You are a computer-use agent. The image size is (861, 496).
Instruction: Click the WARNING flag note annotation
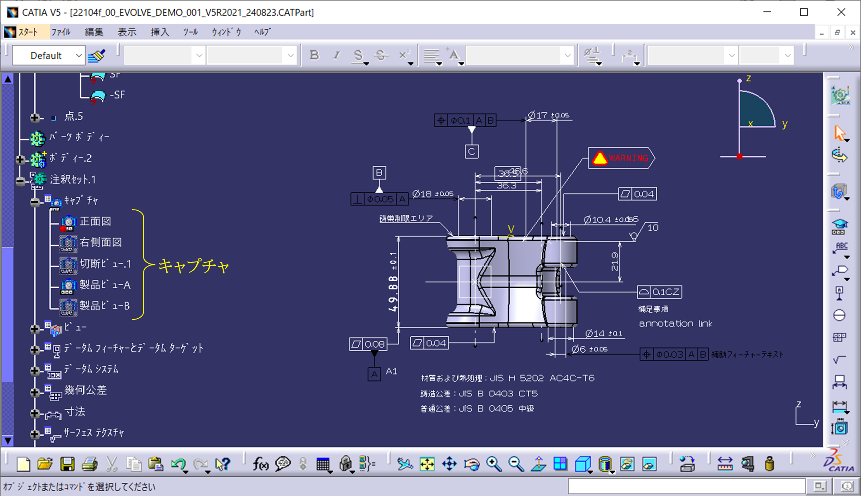click(622, 158)
